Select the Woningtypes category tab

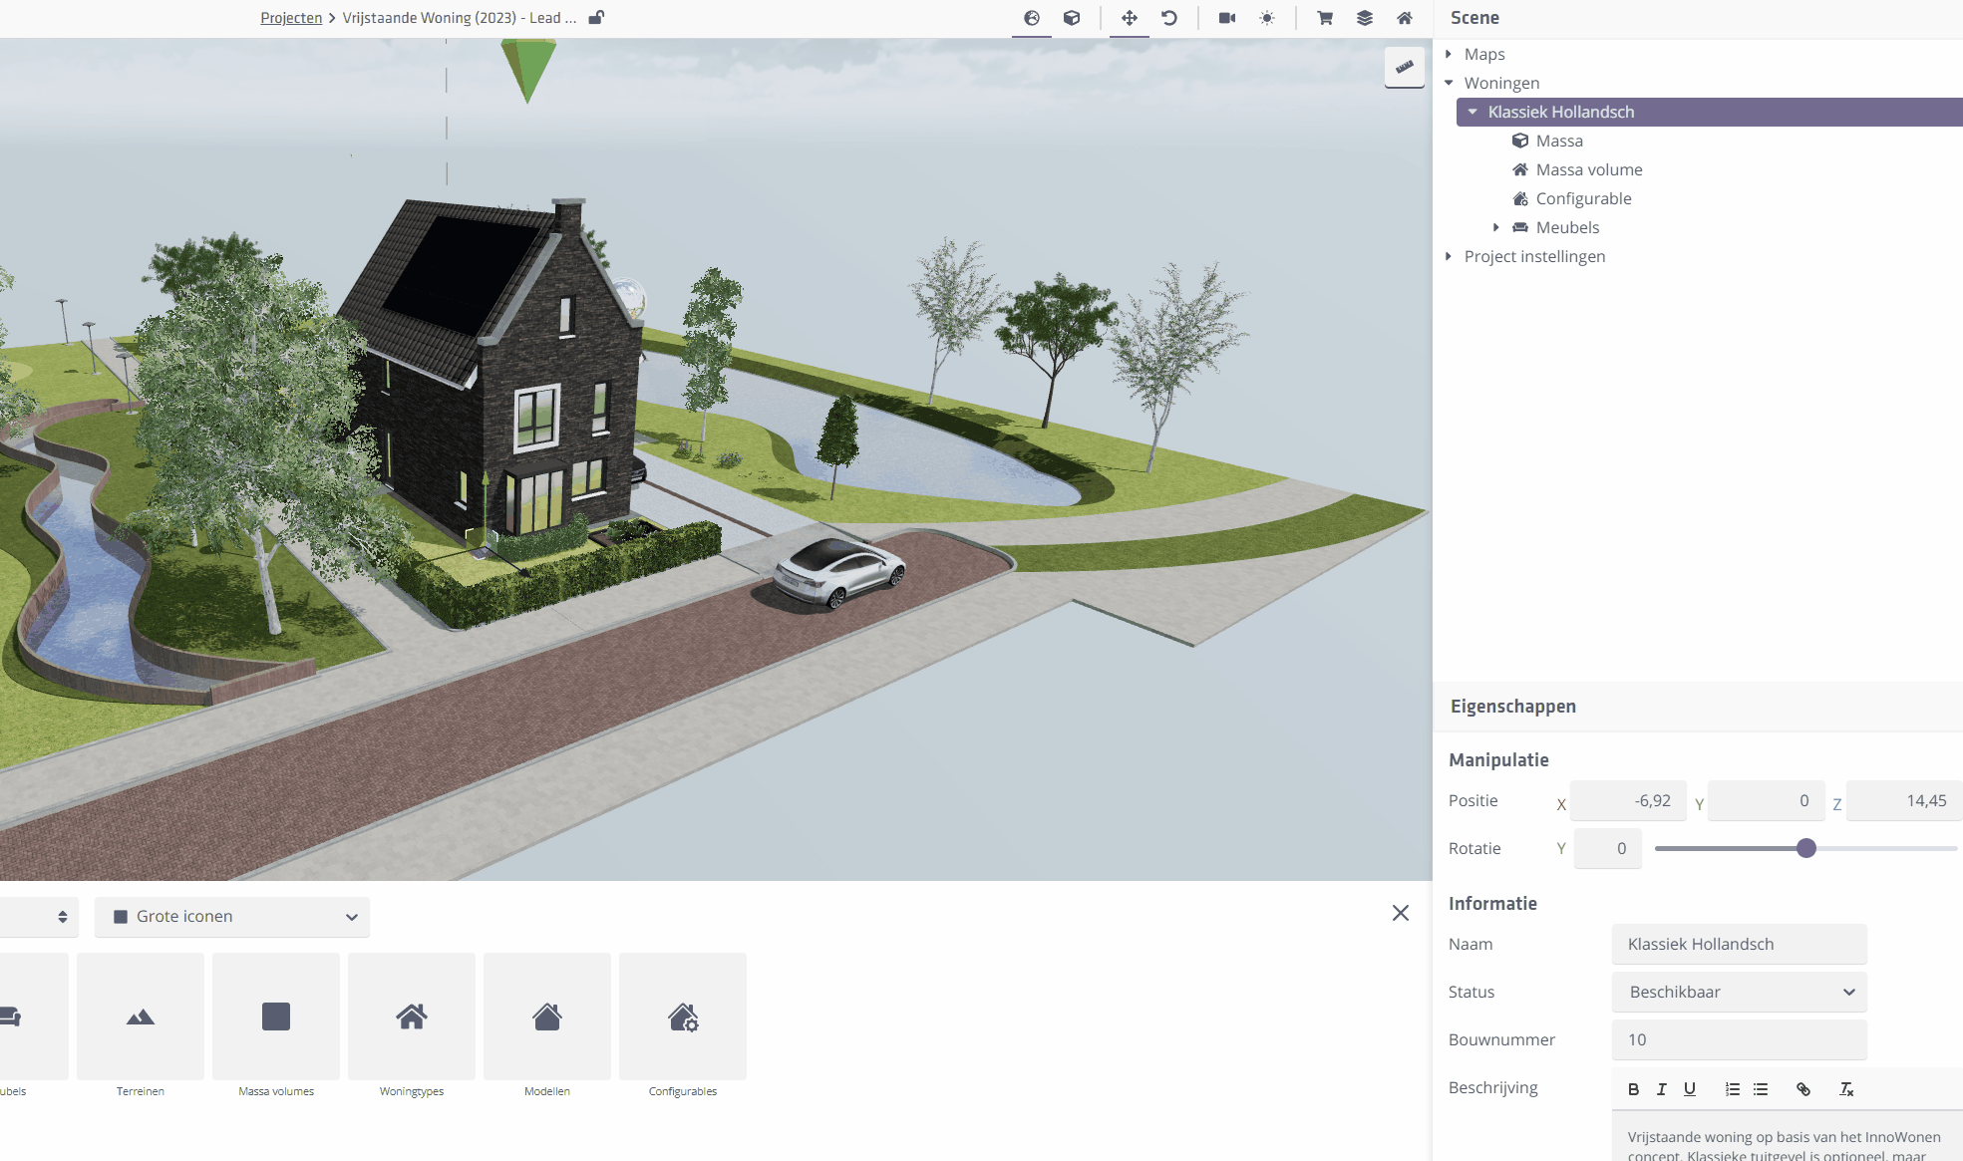(411, 1016)
